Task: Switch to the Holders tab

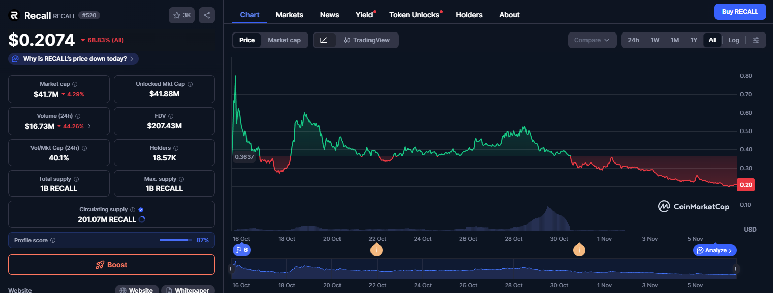Action: click(x=469, y=15)
